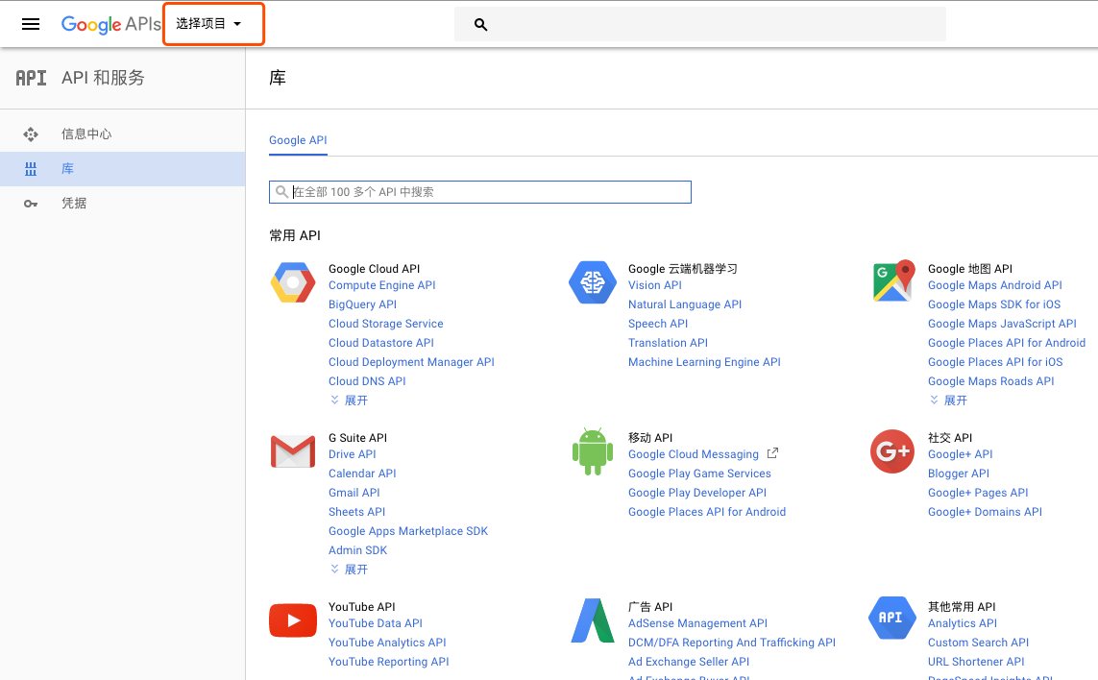The image size is (1098, 680).
Task: Go to 凭据 in the sidebar
Action: click(x=74, y=204)
